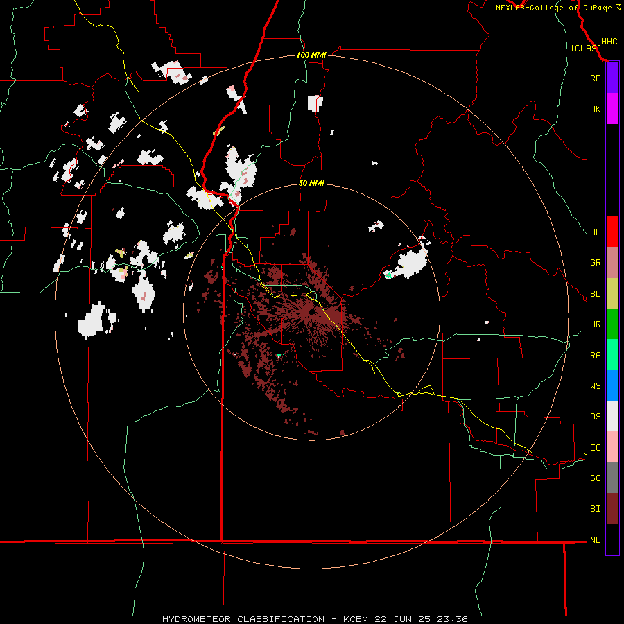Click the UK magenta legend swatch
Image resolution: width=624 pixels, height=624 pixels.
click(x=612, y=109)
